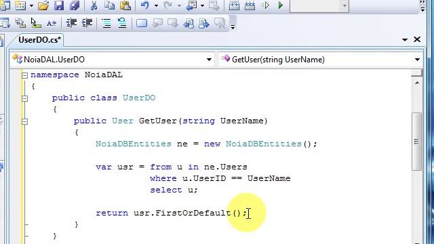Open the Navigate Backward dropdown arrow
This screenshot has width=434, height=244.
click(202, 5)
